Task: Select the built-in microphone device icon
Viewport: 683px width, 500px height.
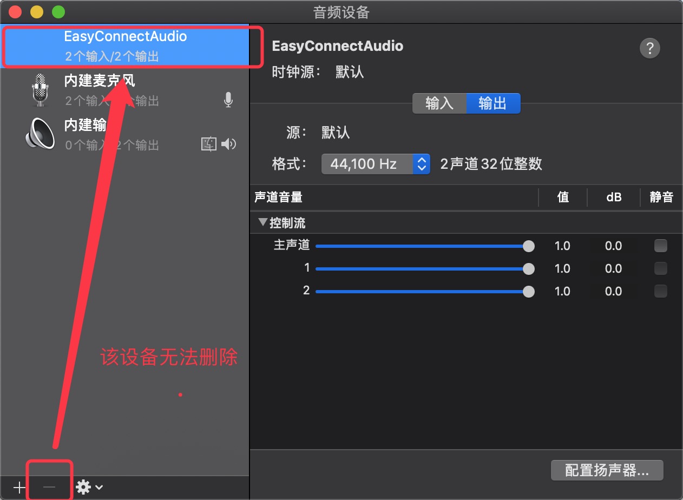Action: (x=41, y=90)
